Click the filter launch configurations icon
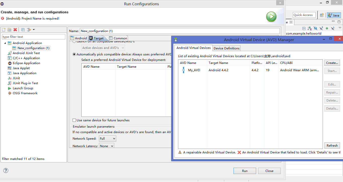Image resolution: width=343 pixels, height=182 pixels. coord(29,30)
